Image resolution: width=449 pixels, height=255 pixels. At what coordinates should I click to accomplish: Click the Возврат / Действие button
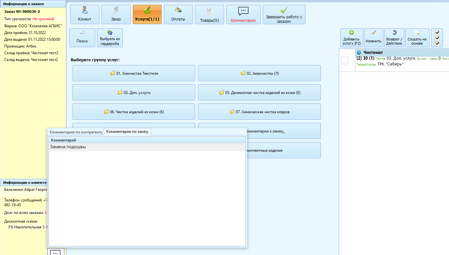click(394, 38)
